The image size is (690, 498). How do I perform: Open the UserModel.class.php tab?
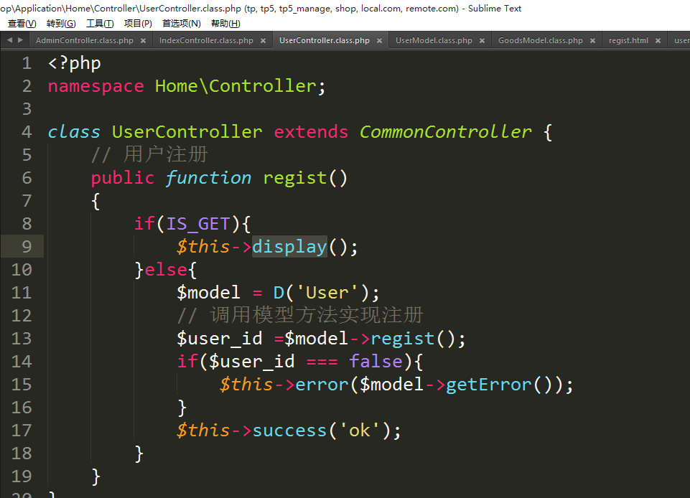(x=434, y=41)
